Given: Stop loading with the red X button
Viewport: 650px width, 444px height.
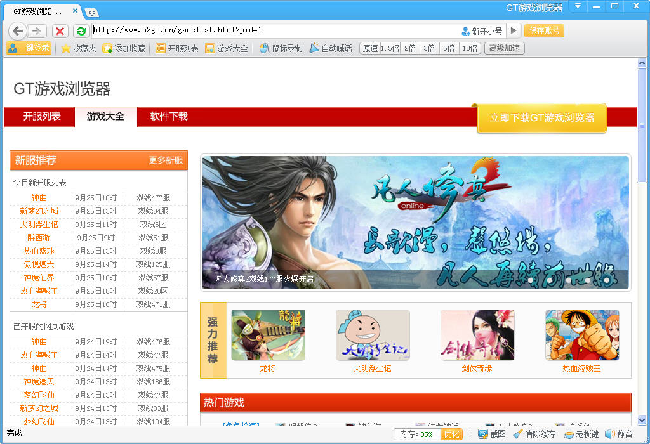Looking at the screenshot, I should (x=60, y=31).
